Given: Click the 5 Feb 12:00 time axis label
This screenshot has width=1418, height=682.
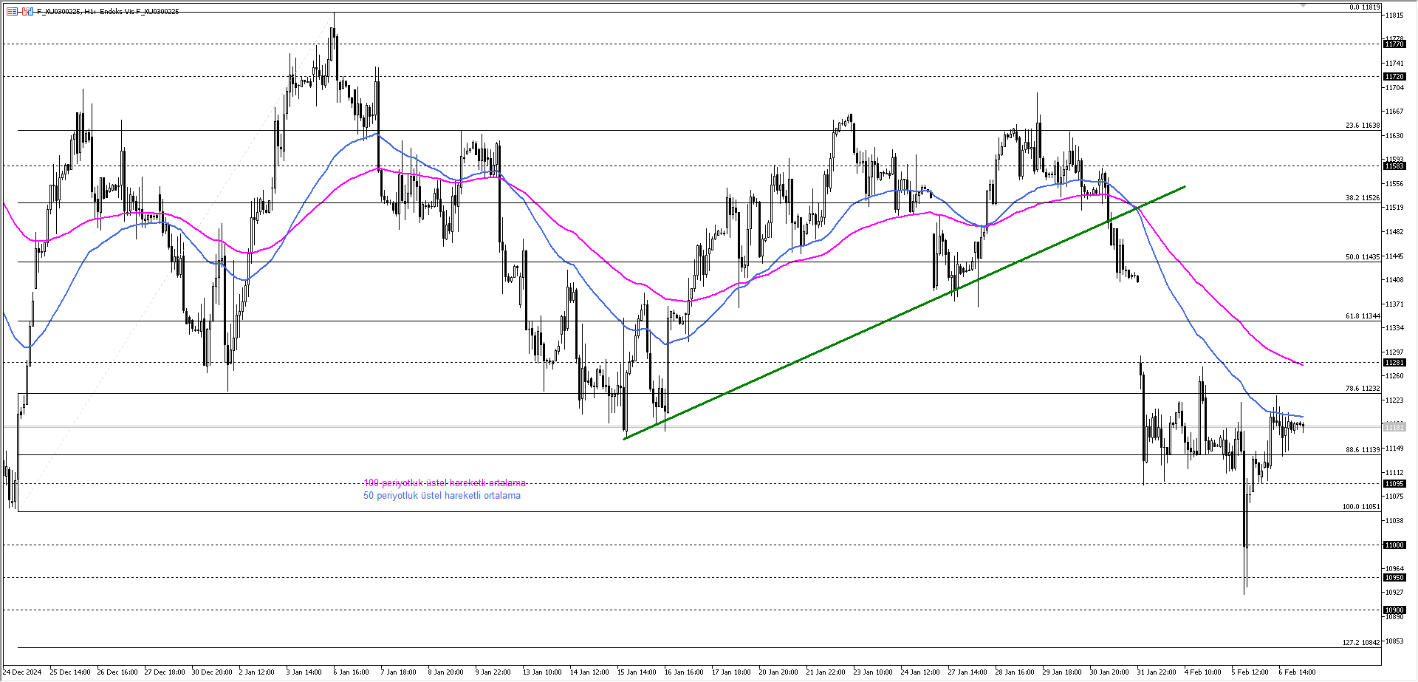Looking at the screenshot, I should point(1249,672).
